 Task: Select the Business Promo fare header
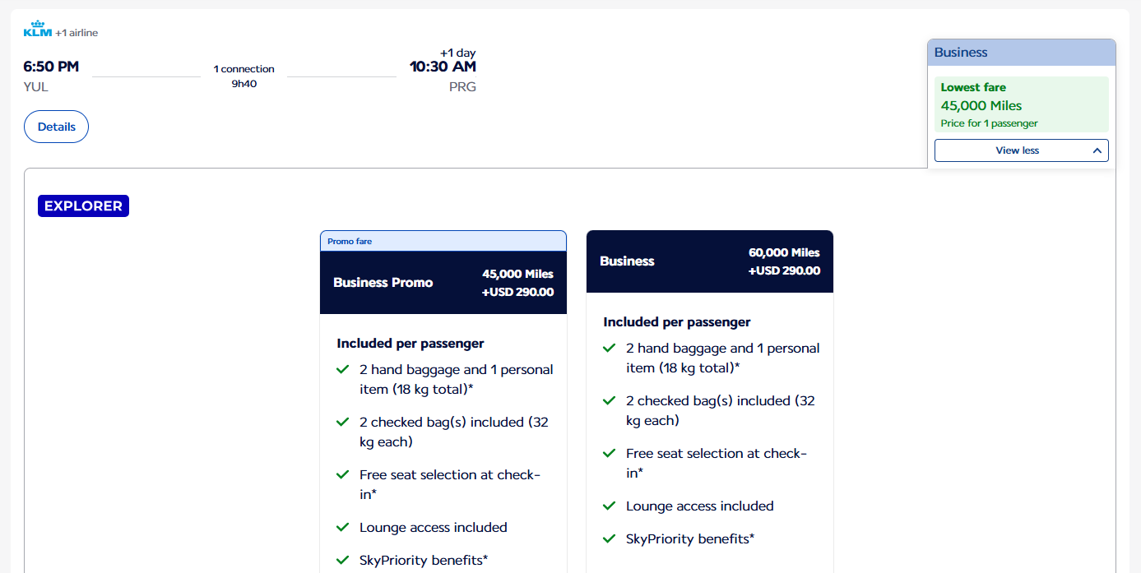[443, 282]
